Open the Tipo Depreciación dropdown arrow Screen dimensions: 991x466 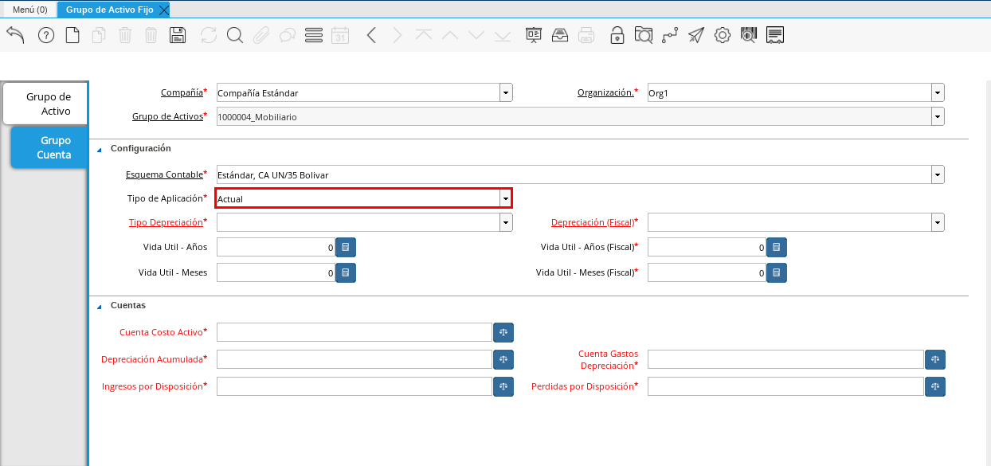pyautogui.click(x=506, y=222)
